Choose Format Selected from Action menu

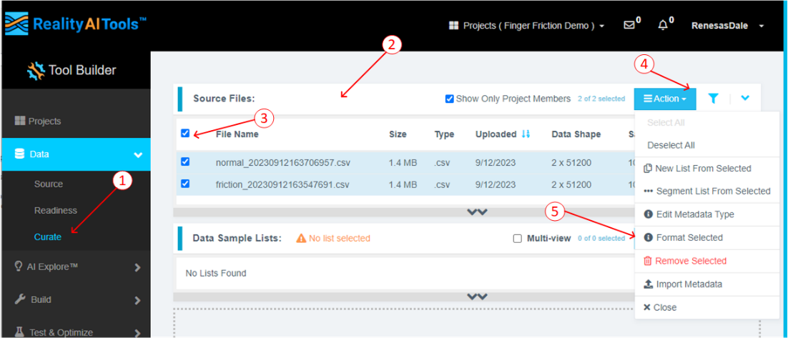[689, 237]
